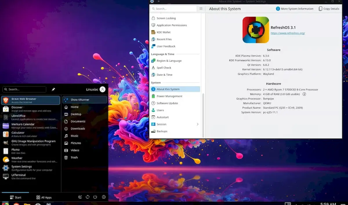Switch to the All Apps tab

point(44,197)
